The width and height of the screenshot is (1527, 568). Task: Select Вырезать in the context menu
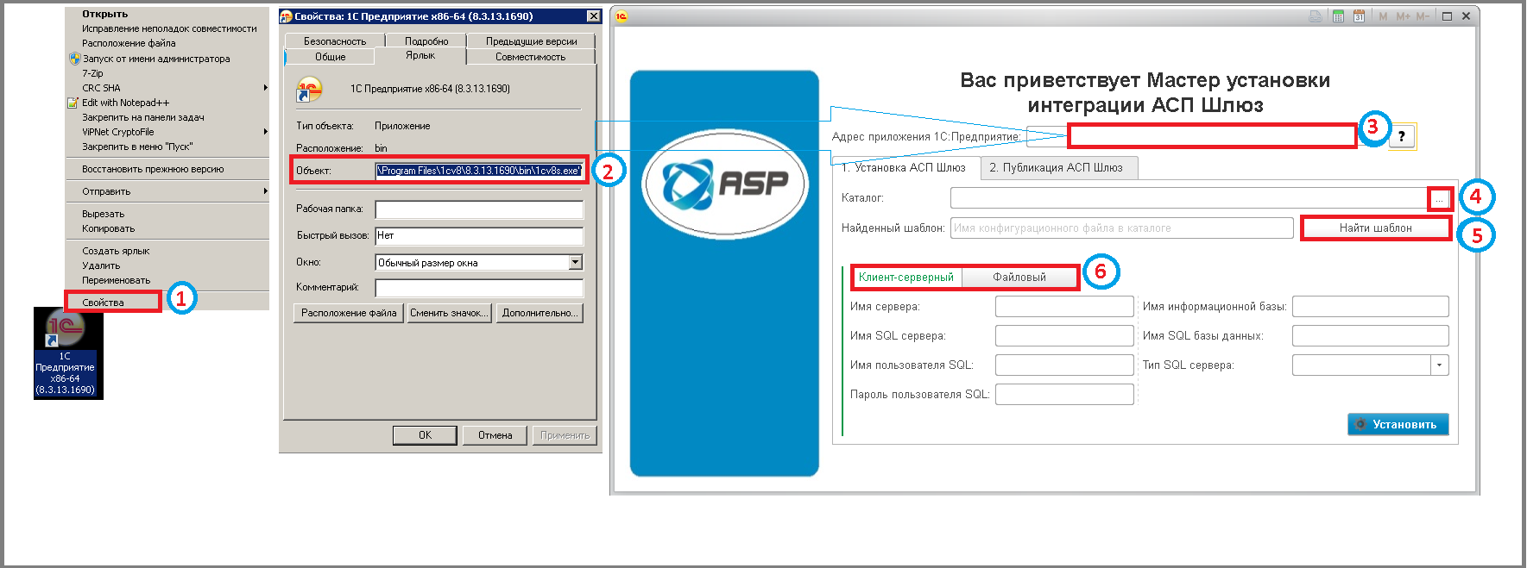click(x=103, y=214)
